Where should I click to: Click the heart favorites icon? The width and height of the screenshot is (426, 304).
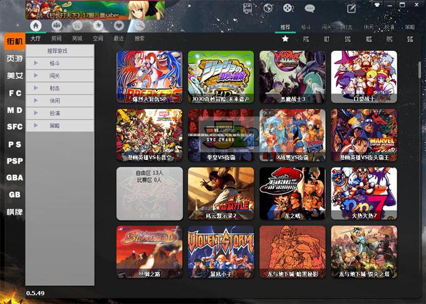point(119,26)
